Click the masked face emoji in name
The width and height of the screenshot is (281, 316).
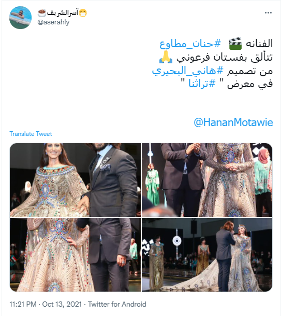coord(83,13)
